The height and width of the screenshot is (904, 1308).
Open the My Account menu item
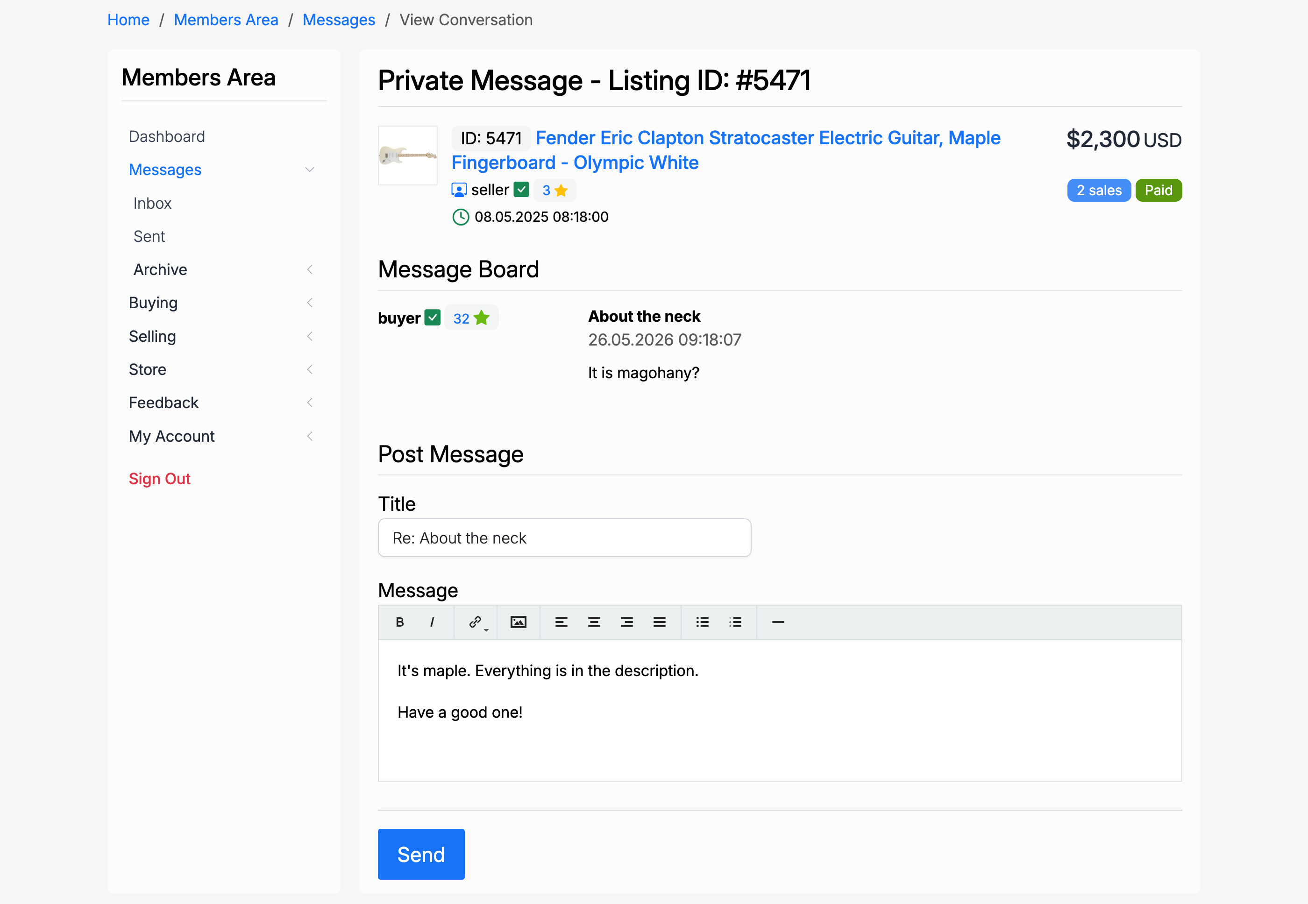pos(172,436)
